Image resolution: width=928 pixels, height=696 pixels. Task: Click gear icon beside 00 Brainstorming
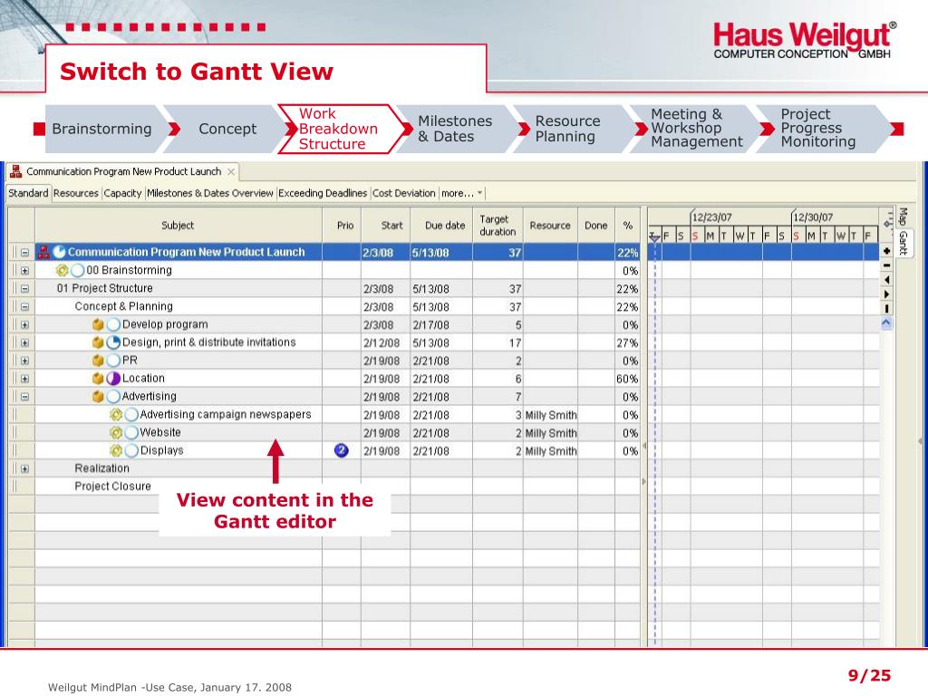click(62, 270)
